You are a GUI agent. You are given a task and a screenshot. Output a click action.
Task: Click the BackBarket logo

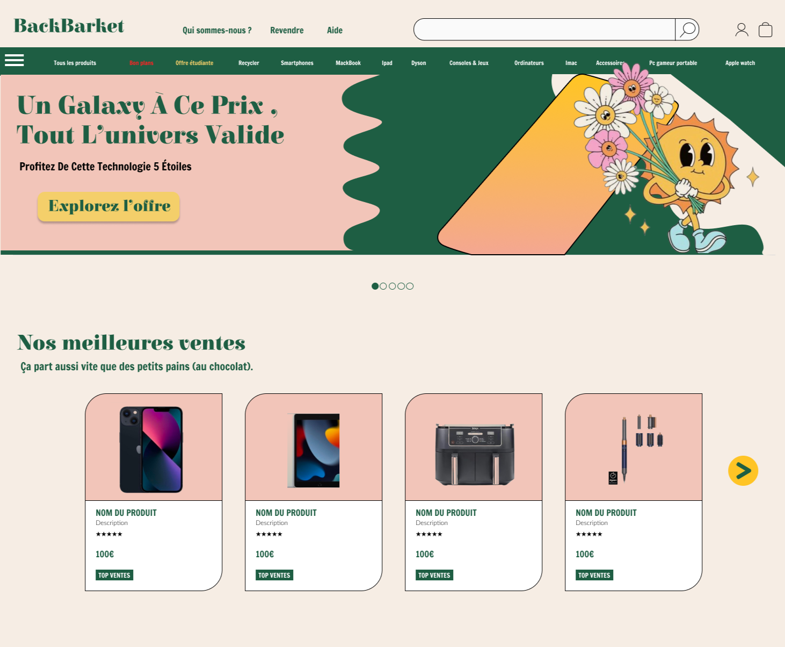(x=69, y=26)
